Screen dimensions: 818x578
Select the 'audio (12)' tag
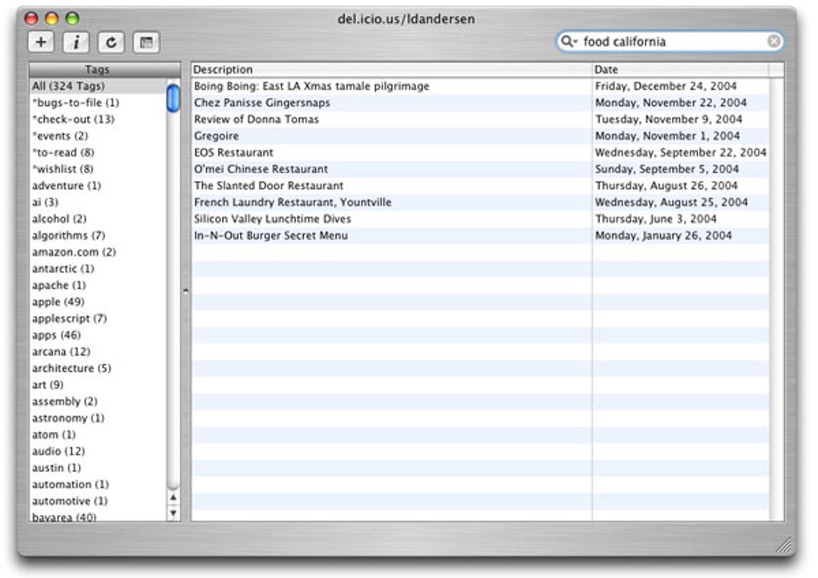click(98, 452)
